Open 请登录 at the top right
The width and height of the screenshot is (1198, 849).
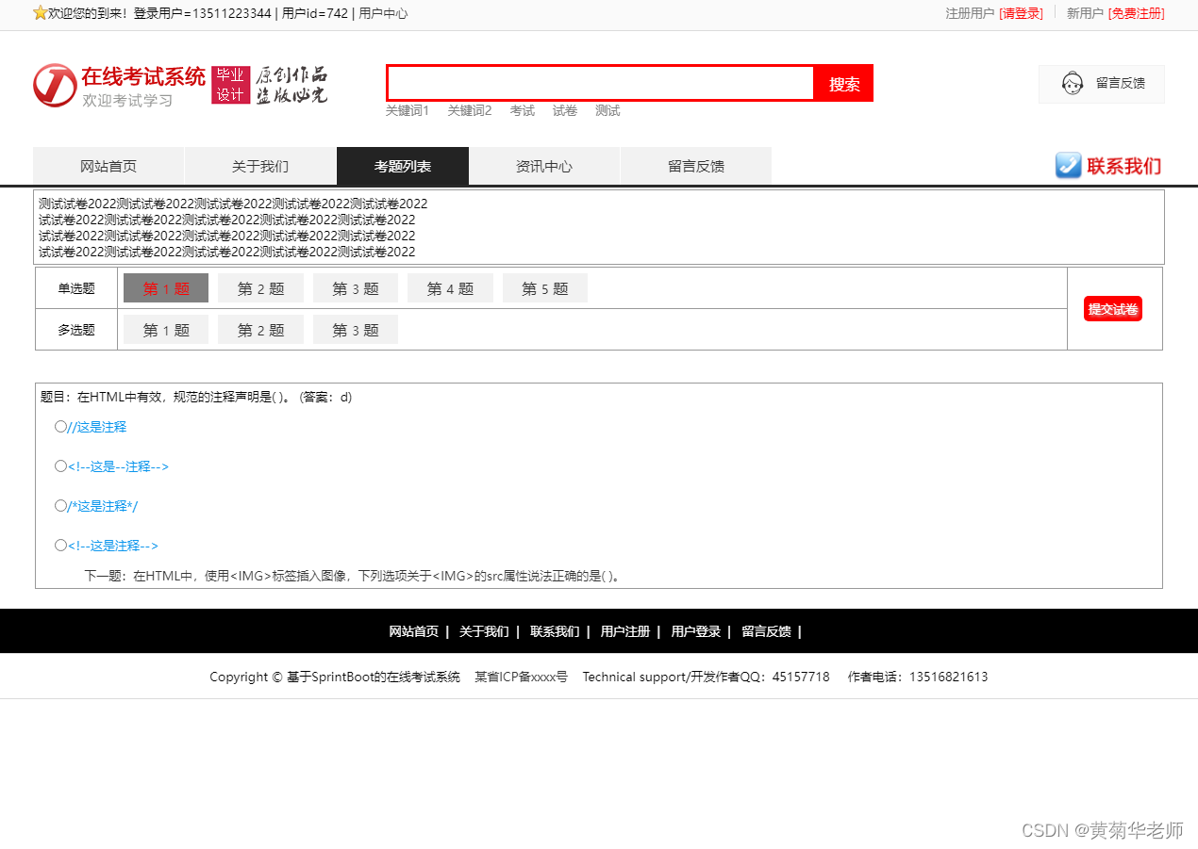tap(1022, 14)
